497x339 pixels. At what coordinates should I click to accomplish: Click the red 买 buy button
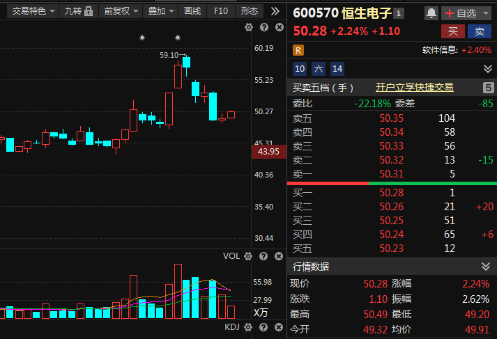point(453,31)
